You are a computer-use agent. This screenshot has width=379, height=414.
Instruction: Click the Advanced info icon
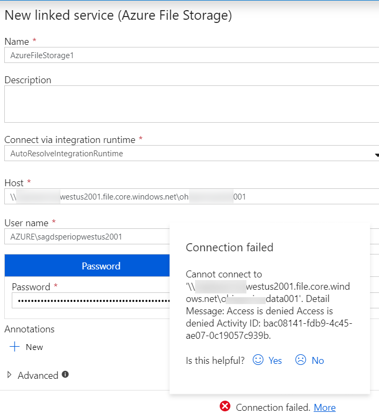[x=65, y=374]
